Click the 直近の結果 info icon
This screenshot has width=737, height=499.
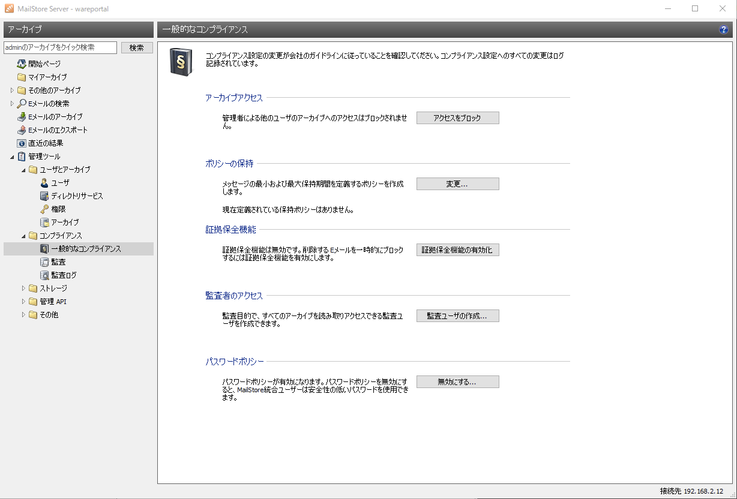[x=22, y=143]
